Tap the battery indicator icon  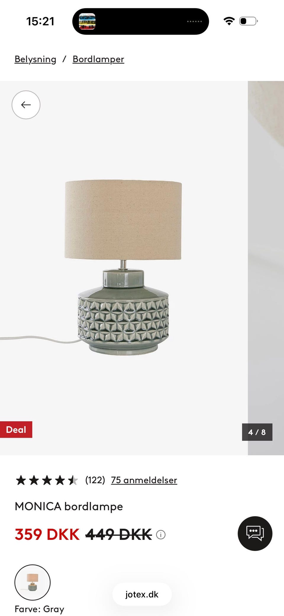point(248,21)
